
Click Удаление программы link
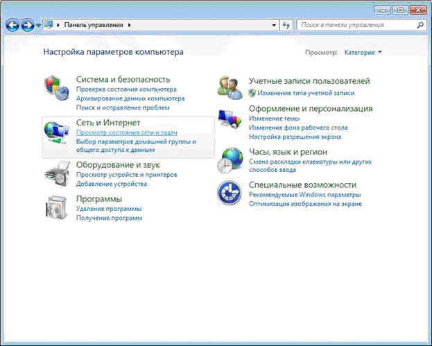[x=109, y=209]
